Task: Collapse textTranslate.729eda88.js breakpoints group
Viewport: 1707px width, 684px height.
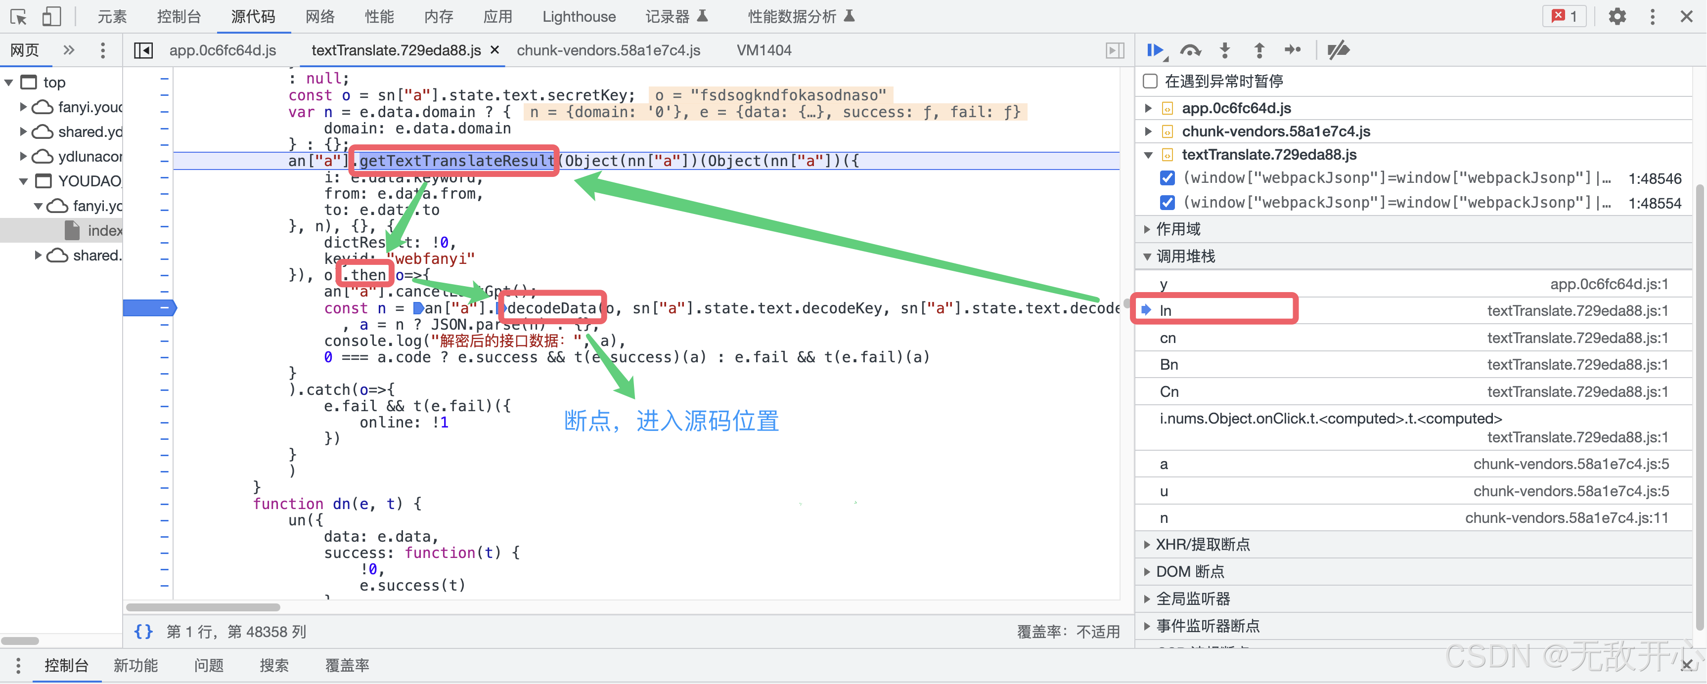Action: click(x=1148, y=155)
